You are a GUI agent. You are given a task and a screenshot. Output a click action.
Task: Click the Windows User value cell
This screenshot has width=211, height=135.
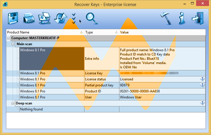tap(162, 97)
